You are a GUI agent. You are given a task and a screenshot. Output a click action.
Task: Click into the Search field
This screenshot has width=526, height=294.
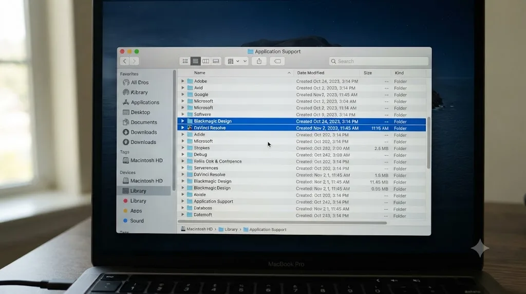coord(379,61)
